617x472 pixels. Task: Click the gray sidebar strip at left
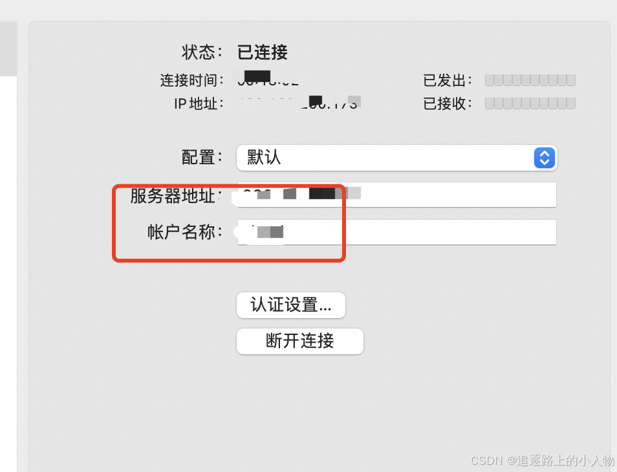tap(8, 48)
